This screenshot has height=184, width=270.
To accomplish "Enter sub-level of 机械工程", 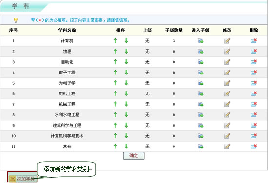I will (201, 104).
